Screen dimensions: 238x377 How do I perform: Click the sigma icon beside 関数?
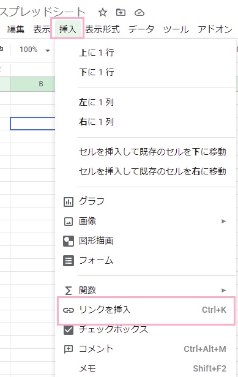[x=69, y=291]
